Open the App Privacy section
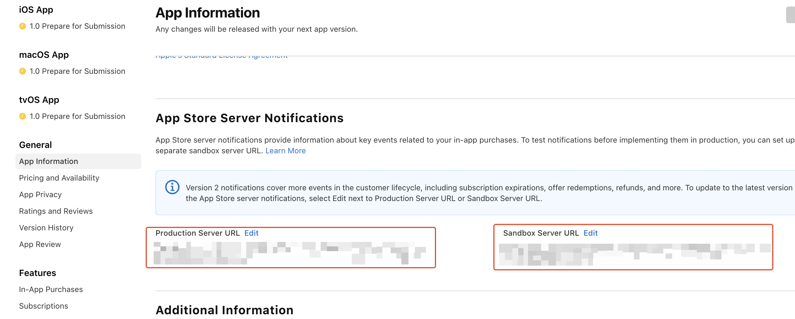 tap(40, 195)
